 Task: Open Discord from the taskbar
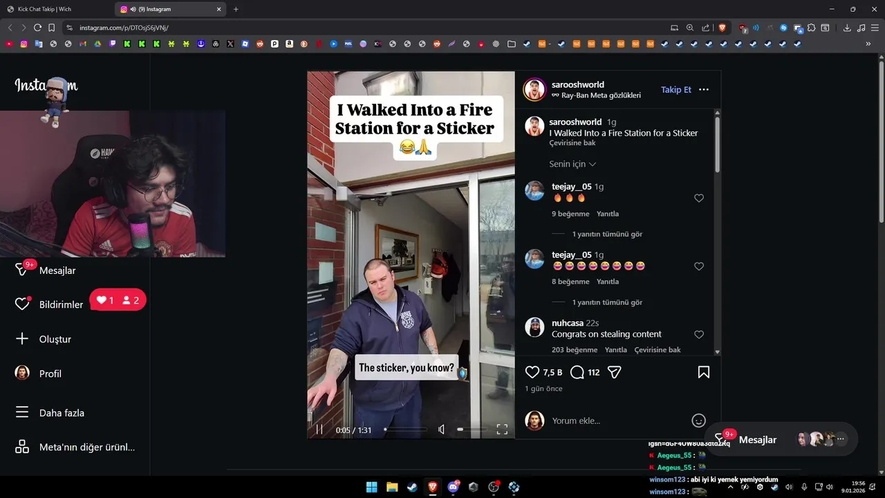pyautogui.click(x=454, y=487)
